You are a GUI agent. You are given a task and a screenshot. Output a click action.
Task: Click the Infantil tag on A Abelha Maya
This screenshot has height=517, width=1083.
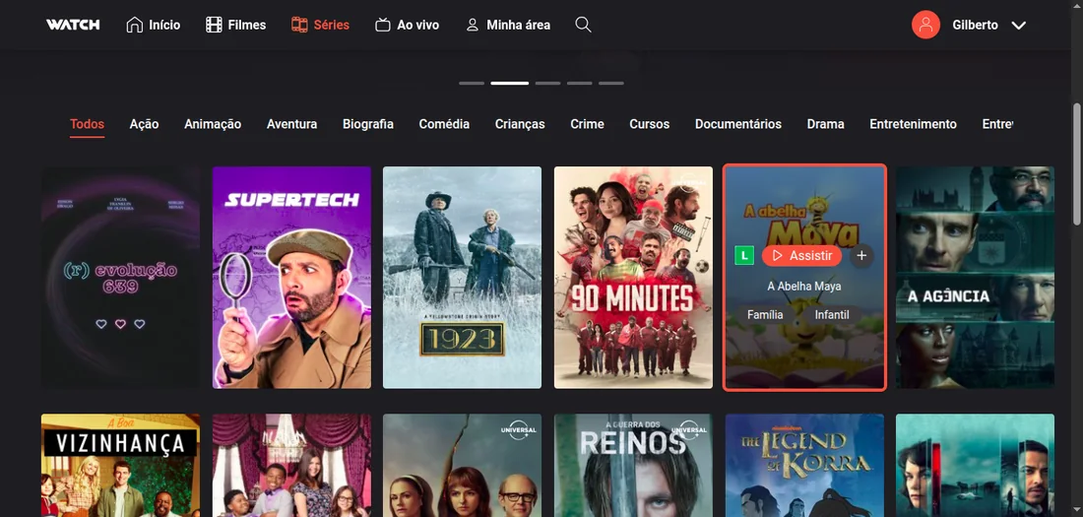(x=832, y=314)
